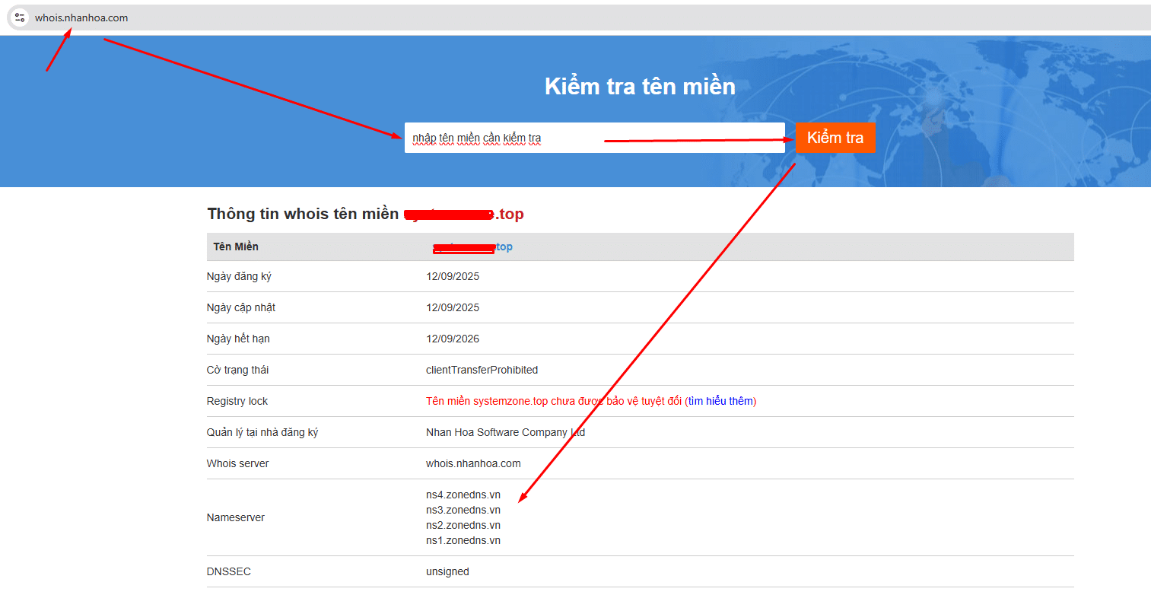The height and width of the screenshot is (614, 1151).
Task: Click the Ngày đăng ký date value
Action: 453,276
